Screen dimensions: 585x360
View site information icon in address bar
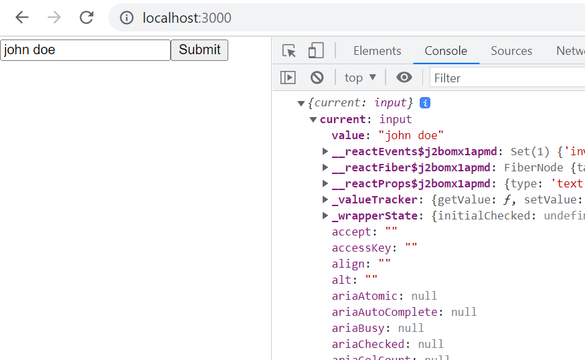coord(127,17)
